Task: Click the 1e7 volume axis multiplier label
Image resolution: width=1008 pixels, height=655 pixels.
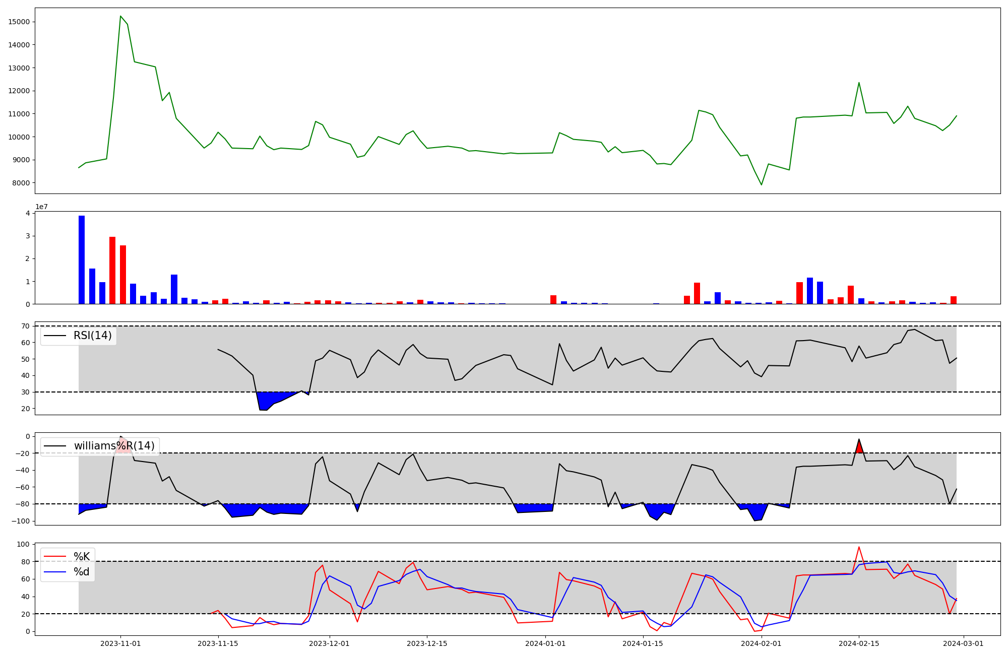Action: tap(41, 207)
